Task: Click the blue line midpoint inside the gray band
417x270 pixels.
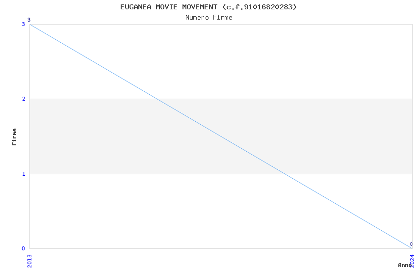Action: pyautogui.click(x=221, y=136)
